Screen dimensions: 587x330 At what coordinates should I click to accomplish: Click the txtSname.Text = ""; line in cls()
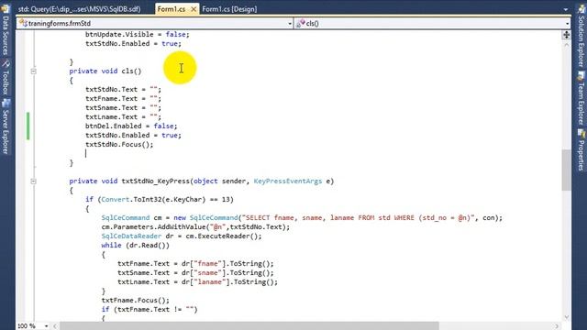[123, 108]
